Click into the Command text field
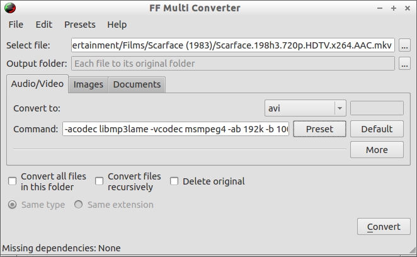The height and width of the screenshot is (257, 417). [x=176, y=129]
